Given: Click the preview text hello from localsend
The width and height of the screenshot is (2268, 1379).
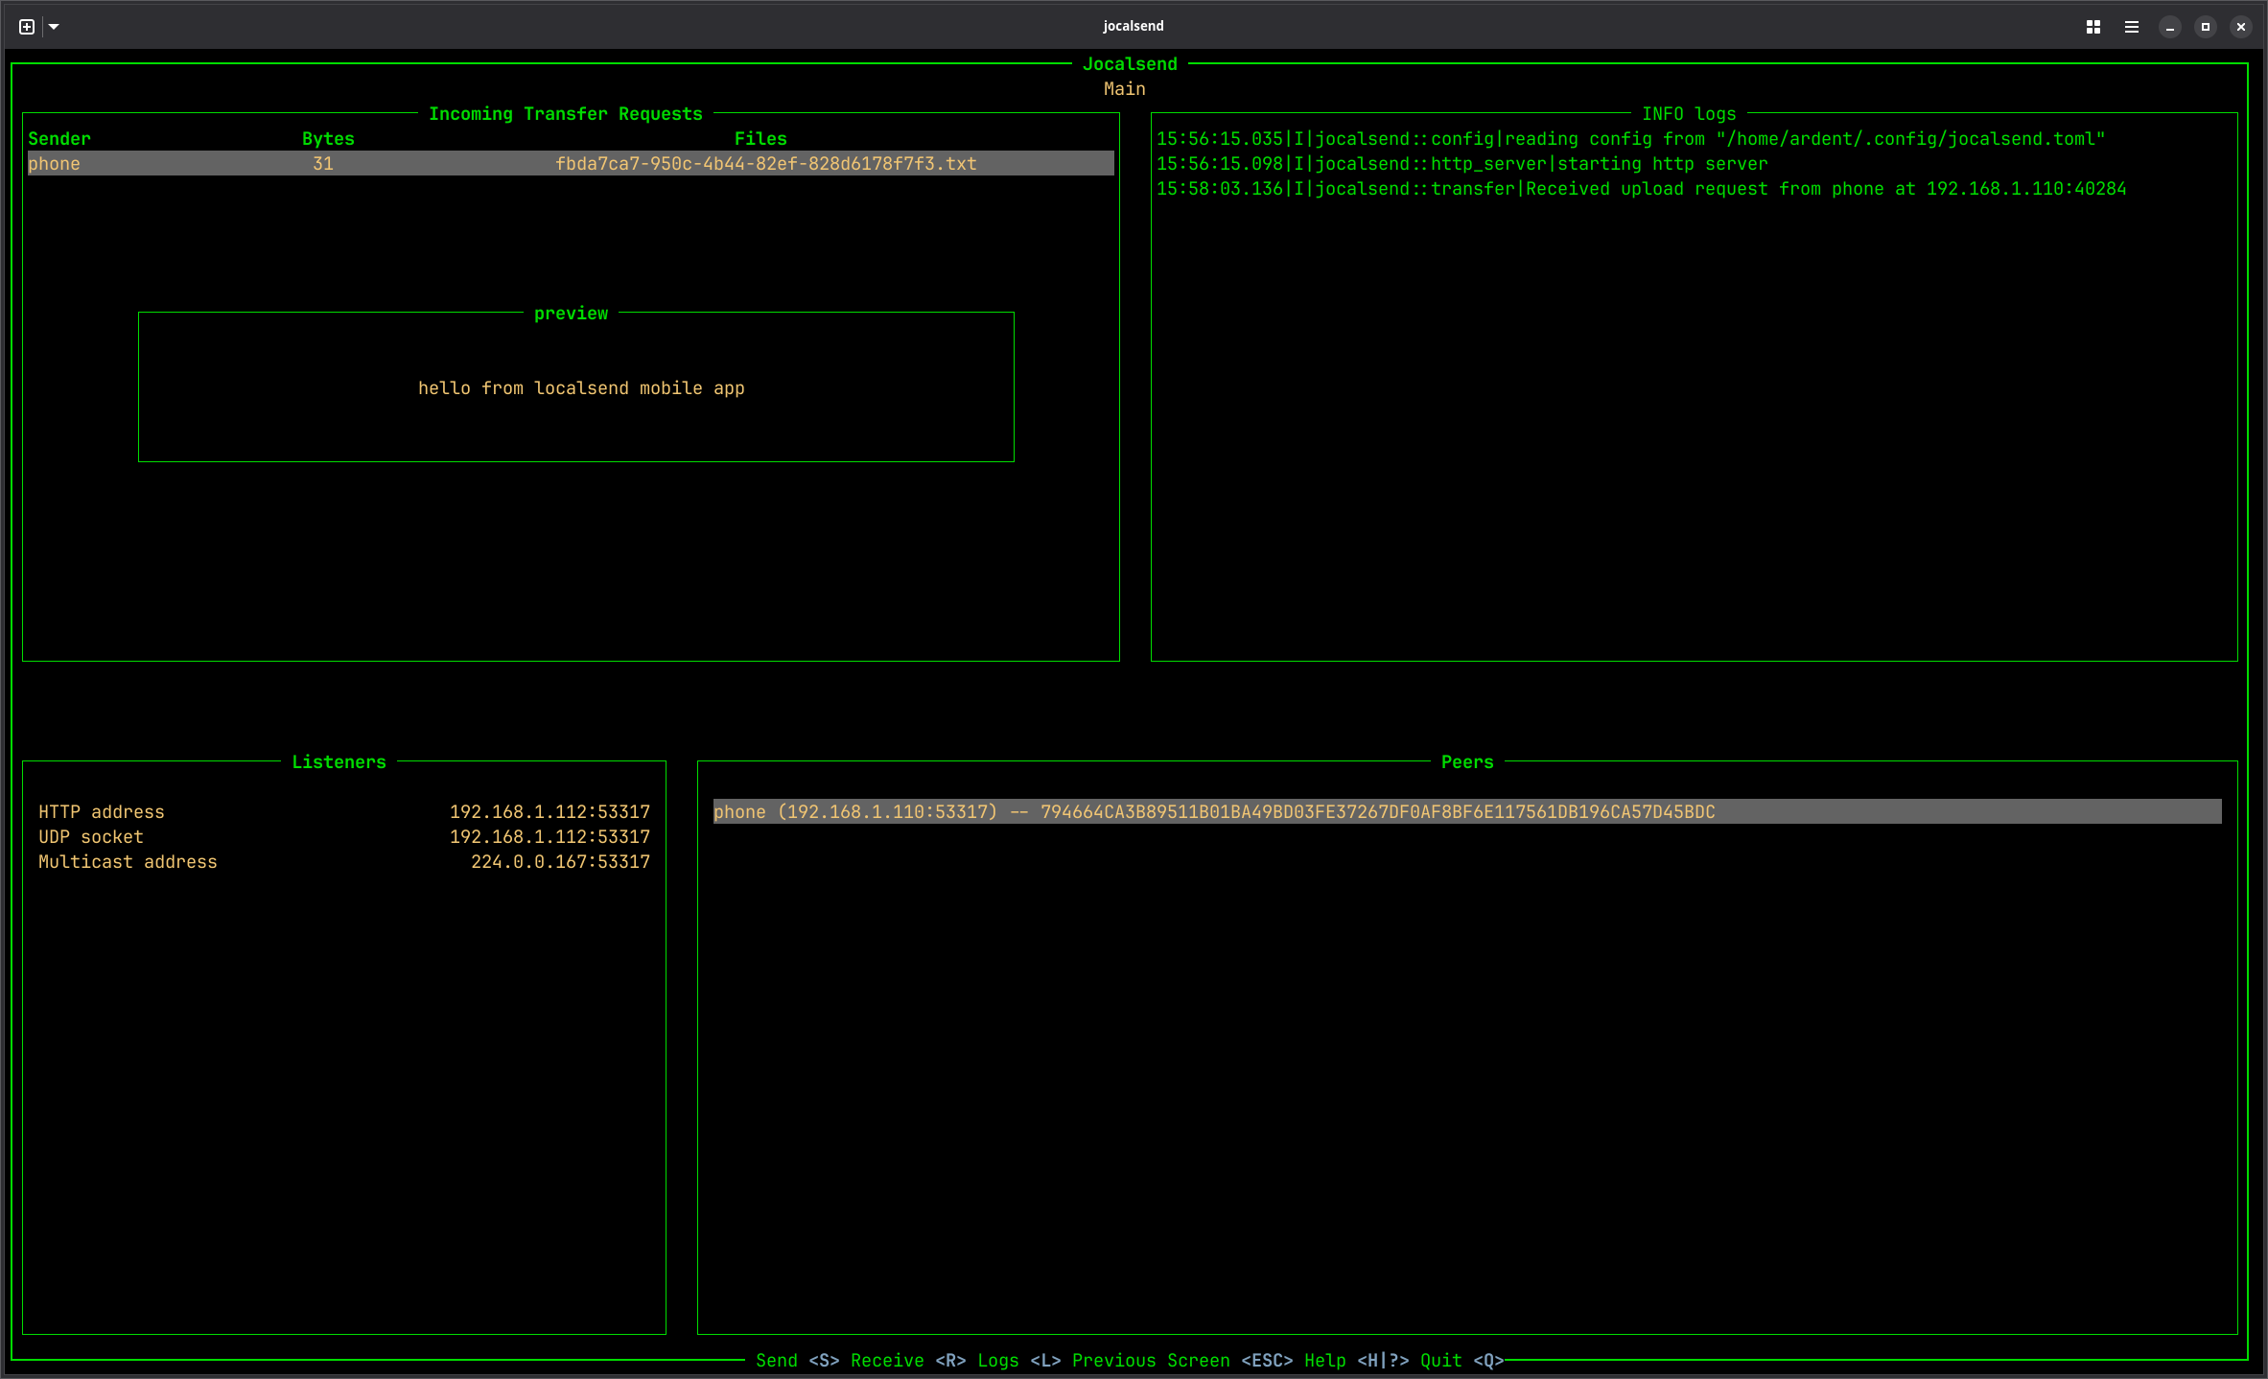Looking at the screenshot, I should pos(581,388).
